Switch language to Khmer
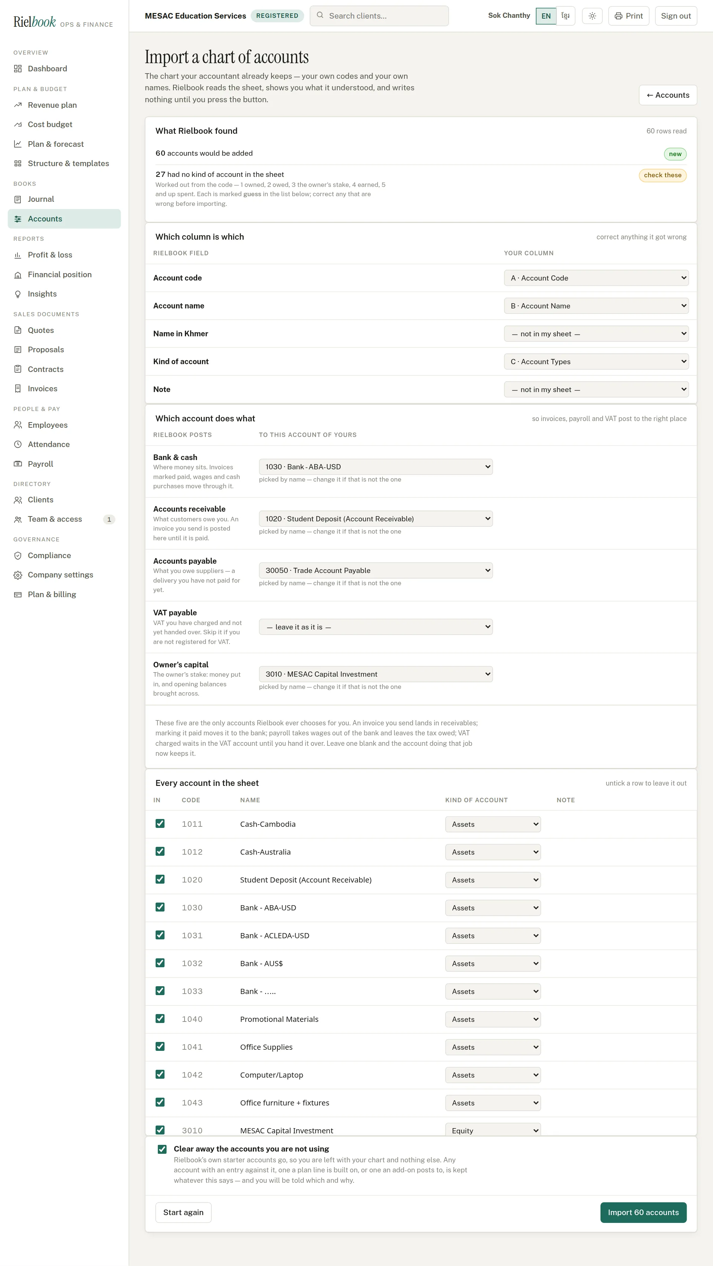 click(566, 16)
